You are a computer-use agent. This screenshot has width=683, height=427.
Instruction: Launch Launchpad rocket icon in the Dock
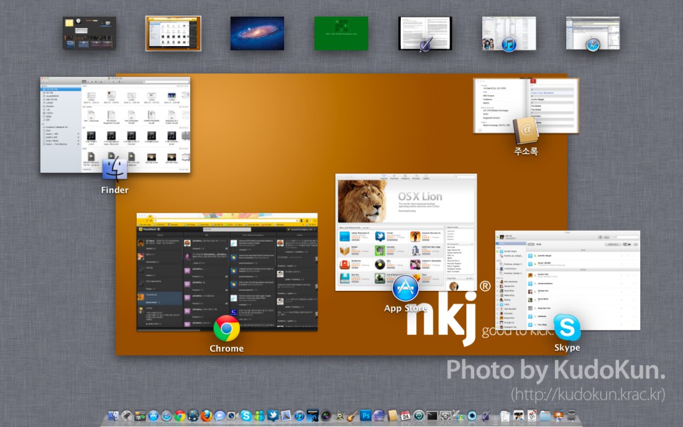(126, 416)
